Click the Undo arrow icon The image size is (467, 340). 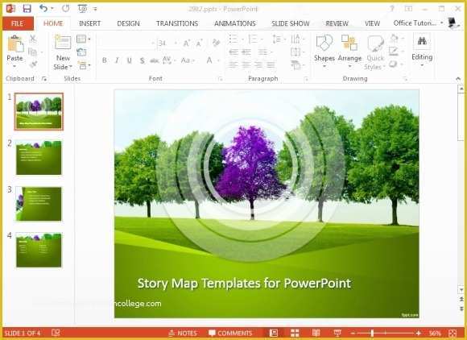43,8
